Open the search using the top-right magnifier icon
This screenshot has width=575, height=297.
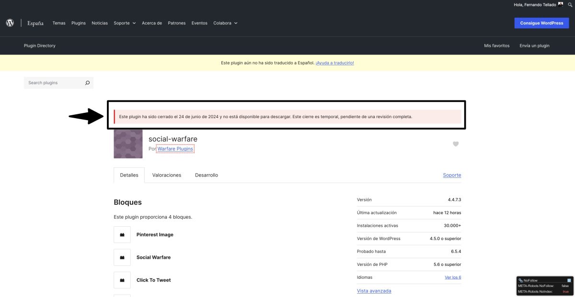point(569,5)
